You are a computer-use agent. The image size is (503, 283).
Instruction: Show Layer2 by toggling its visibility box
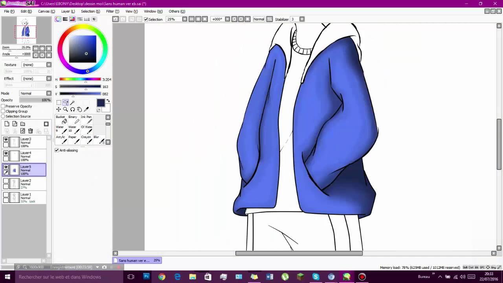pyautogui.click(x=6, y=181)
